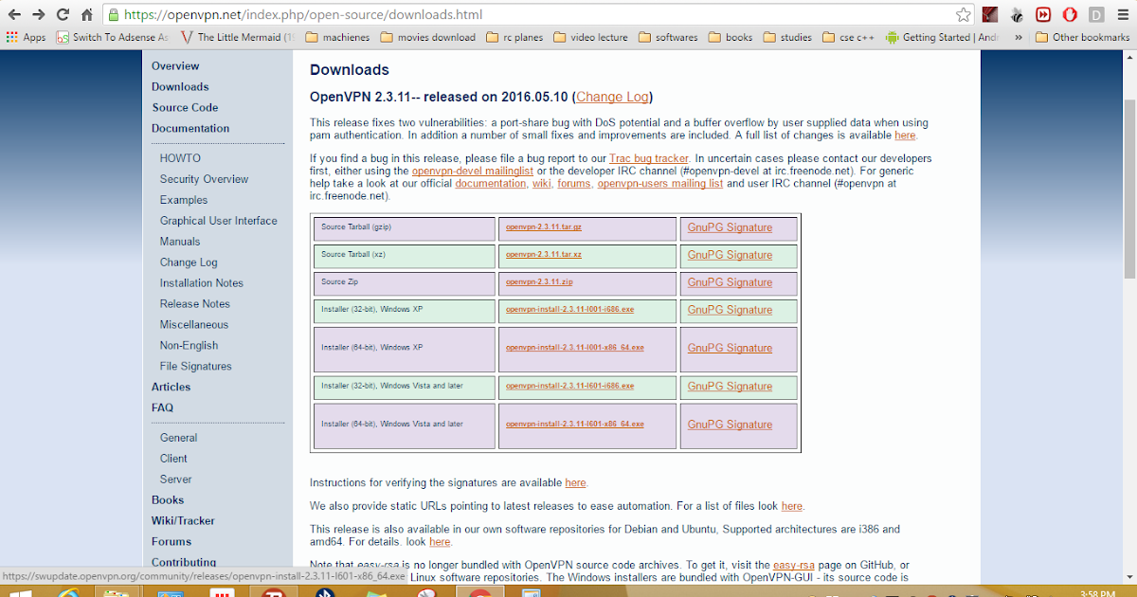Open the Manuals sidebar entry
Viewport: 1137px width, 597px height.
click(180, 242)
